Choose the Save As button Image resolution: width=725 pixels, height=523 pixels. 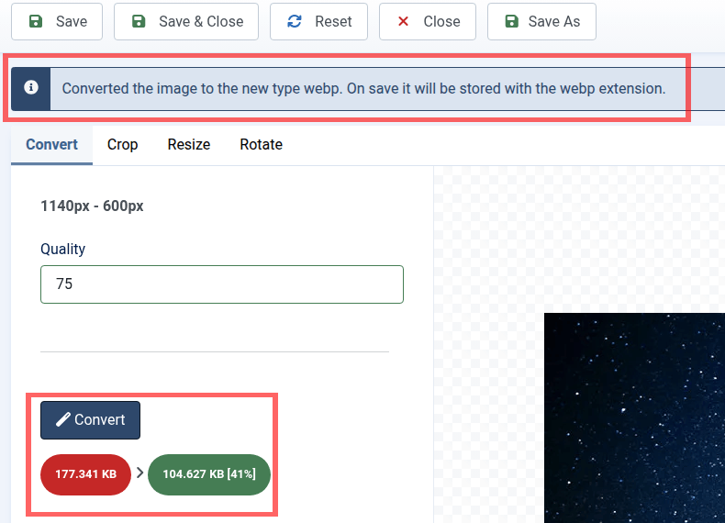pos(541,22)
